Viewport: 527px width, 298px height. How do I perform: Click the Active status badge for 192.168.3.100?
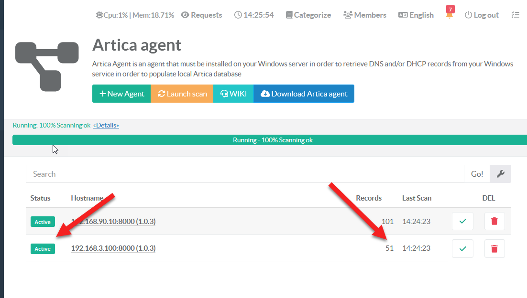(x=43, y=249)
